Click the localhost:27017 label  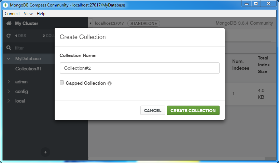tap(109, 23)
